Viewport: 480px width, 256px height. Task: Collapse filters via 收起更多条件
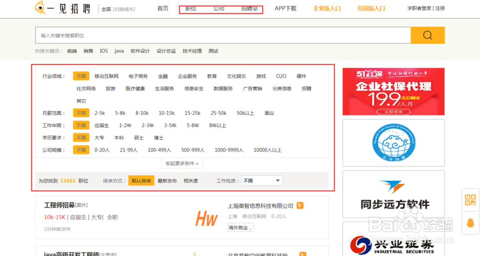[x=182, y=163]
